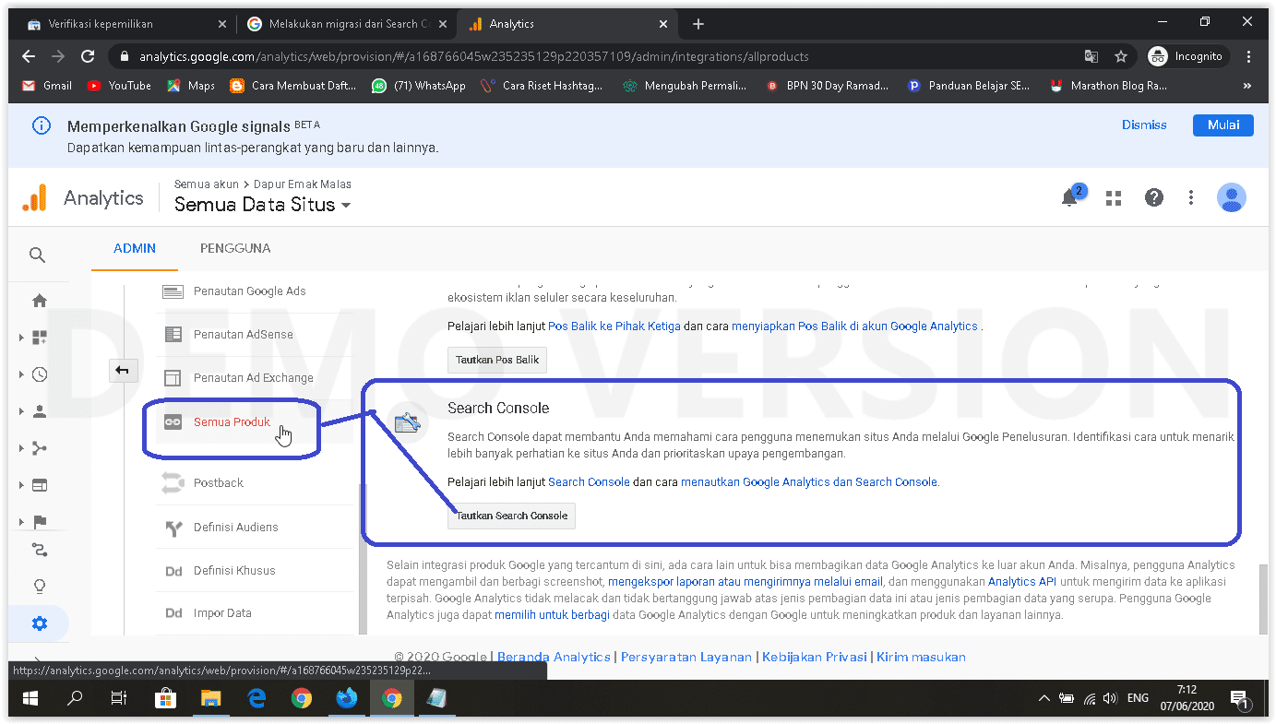This screenshot has width=1276, height=724.
Task: Open Realtime clock icon in sidebar
Action: 40,374
